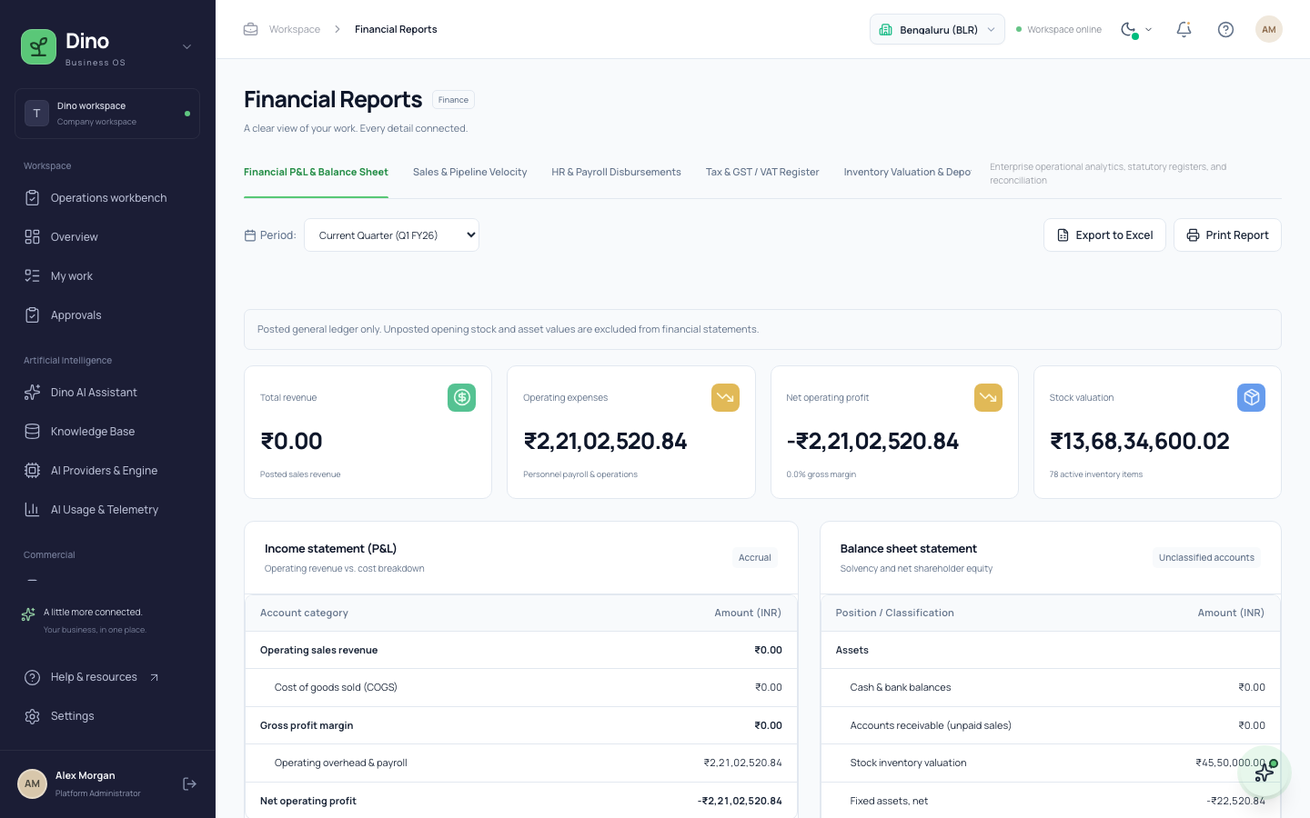
Task: Open the AM profile avatar in the header
Action: 1268,29
